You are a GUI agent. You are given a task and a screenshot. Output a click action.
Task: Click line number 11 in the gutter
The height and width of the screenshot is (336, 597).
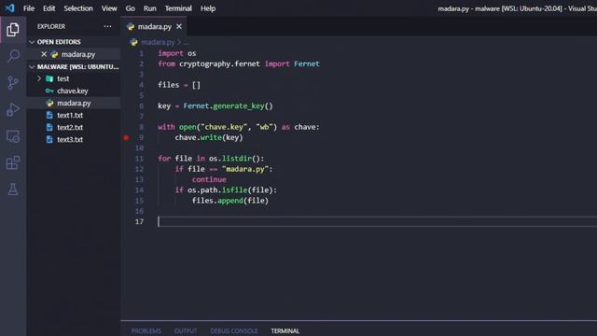click(139, 159)
